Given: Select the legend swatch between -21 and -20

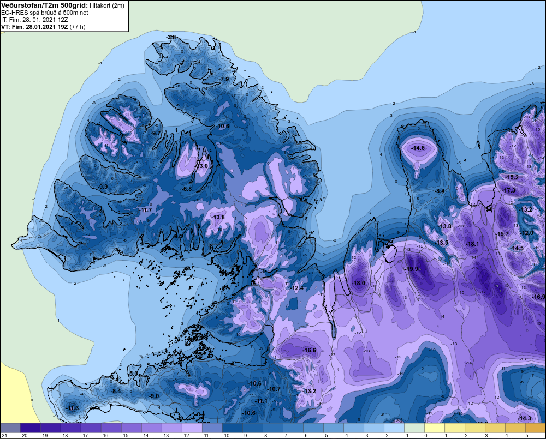Looking at the screenshot, I should pyautogui.click(x=10, y=428).
